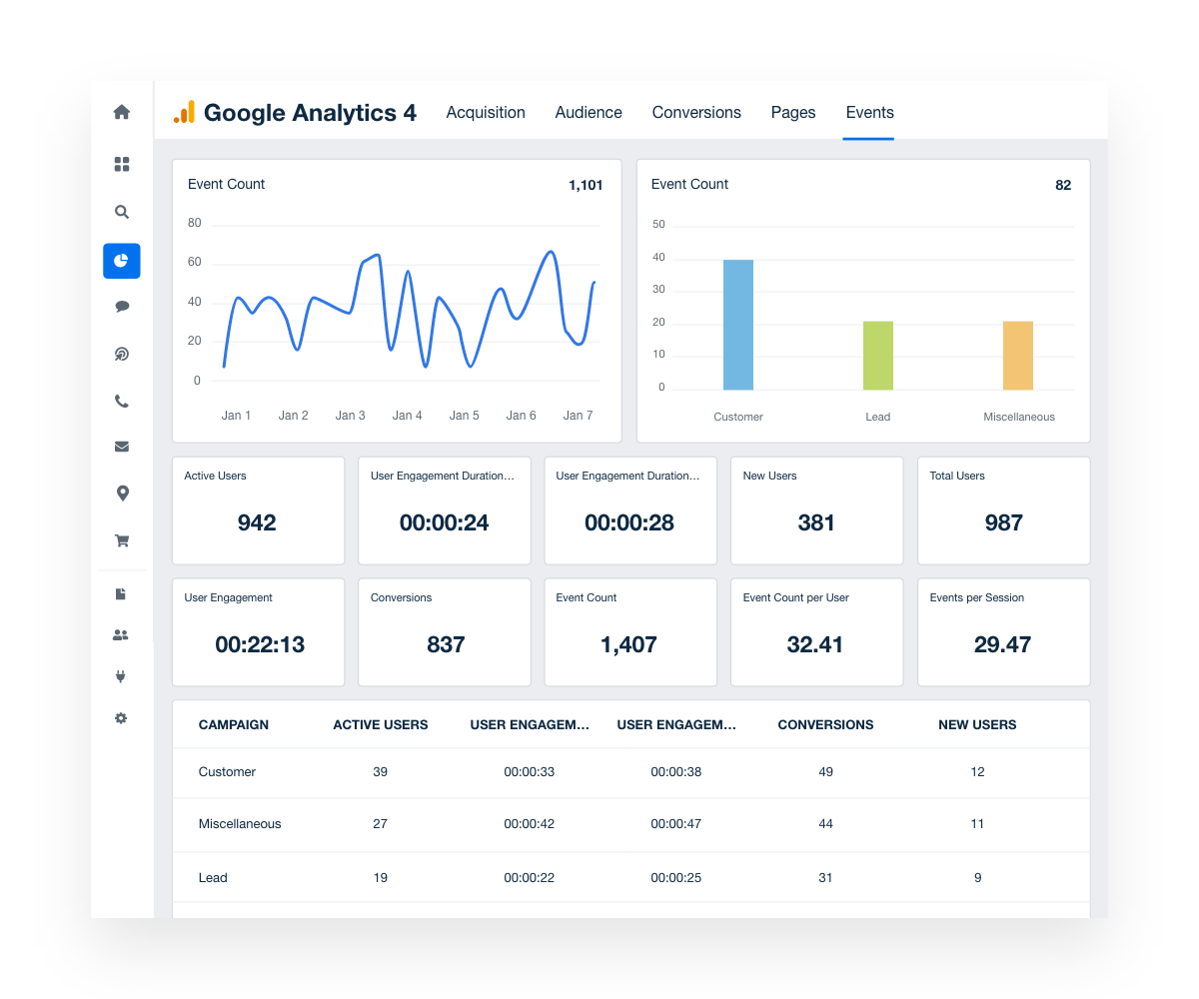This screenshot has height=999, width=1199.
Task: Click the Google Analytics 4 logo
Action: click(x=297, y=113)
